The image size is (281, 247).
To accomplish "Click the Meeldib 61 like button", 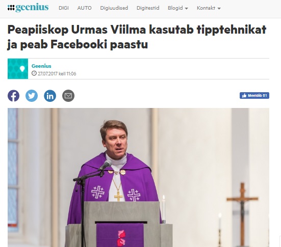I will [x=254, y=96].
